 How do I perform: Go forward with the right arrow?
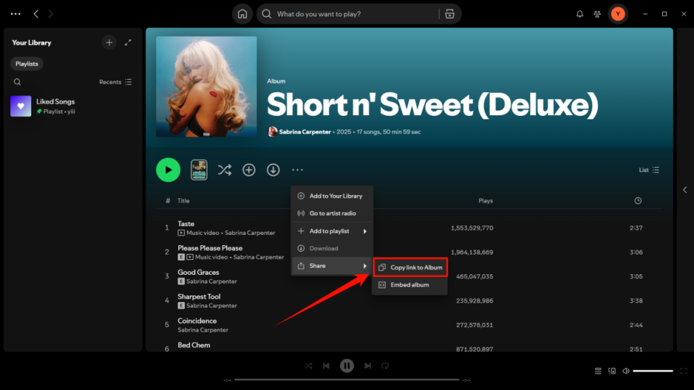click(x=50, y=14)
